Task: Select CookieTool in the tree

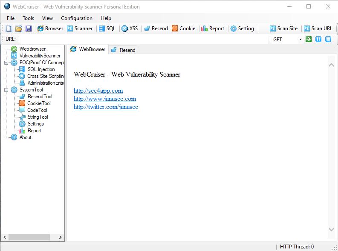Action: pyautogui.click(x=39, y=103)
